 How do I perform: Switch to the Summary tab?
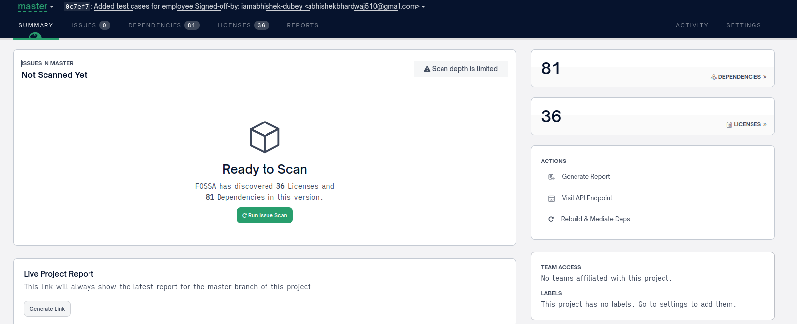(36, 25)
